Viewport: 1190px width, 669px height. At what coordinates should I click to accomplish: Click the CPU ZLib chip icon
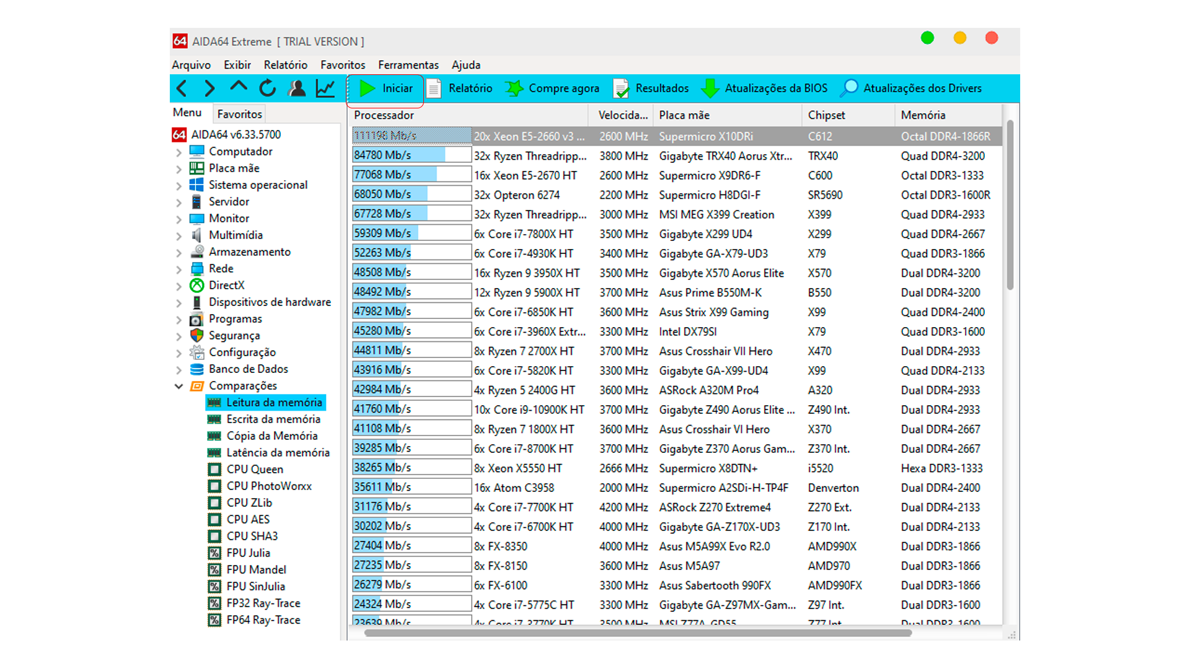(214, 503)
